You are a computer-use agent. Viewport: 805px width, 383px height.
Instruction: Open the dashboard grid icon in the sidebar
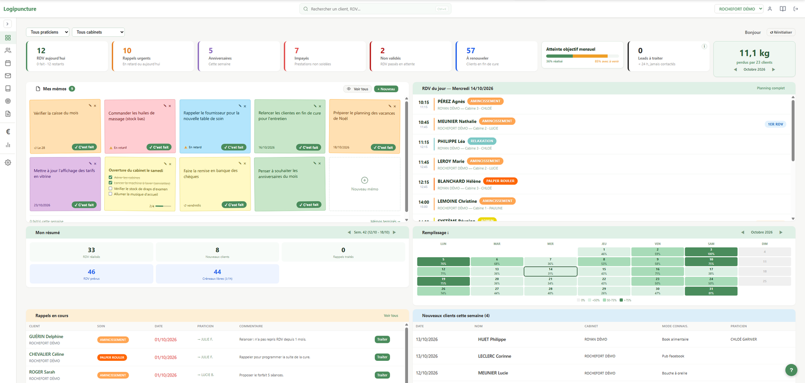[8, 38]
